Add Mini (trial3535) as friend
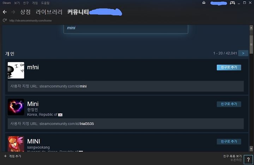Screen dimensions: 254x165 229,104
